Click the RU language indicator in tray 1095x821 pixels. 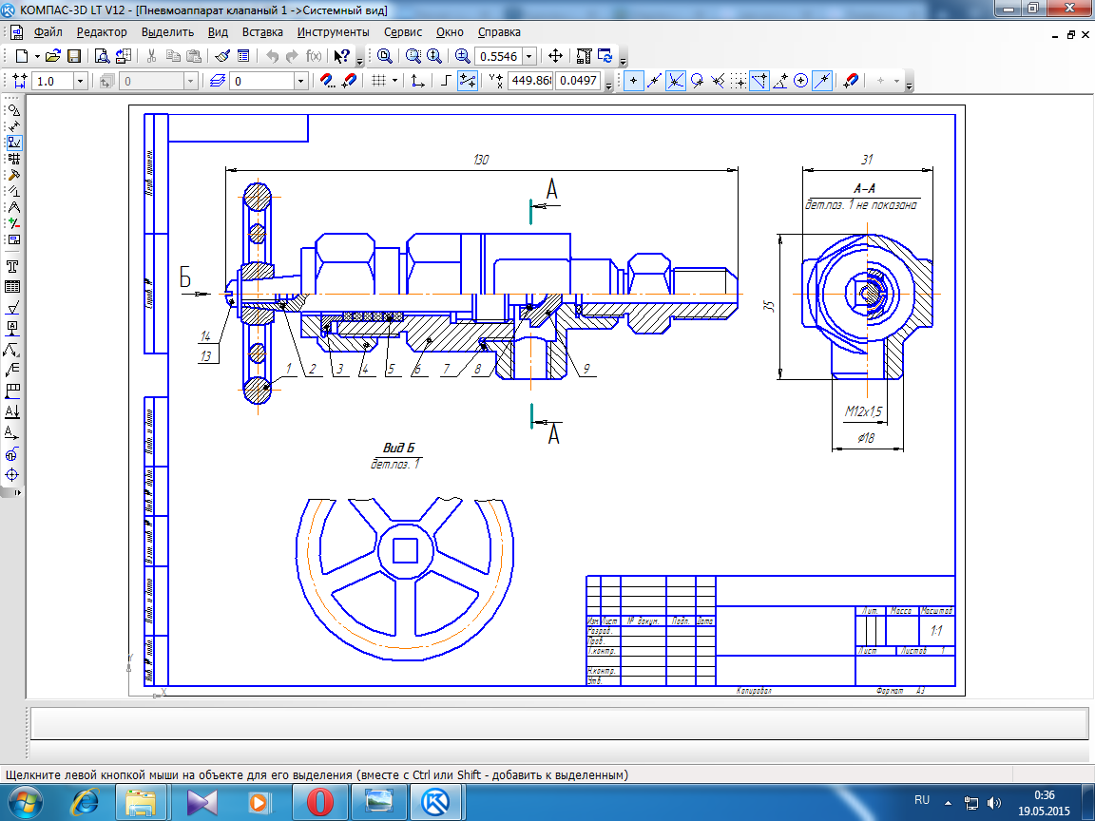tap(922, 800)
